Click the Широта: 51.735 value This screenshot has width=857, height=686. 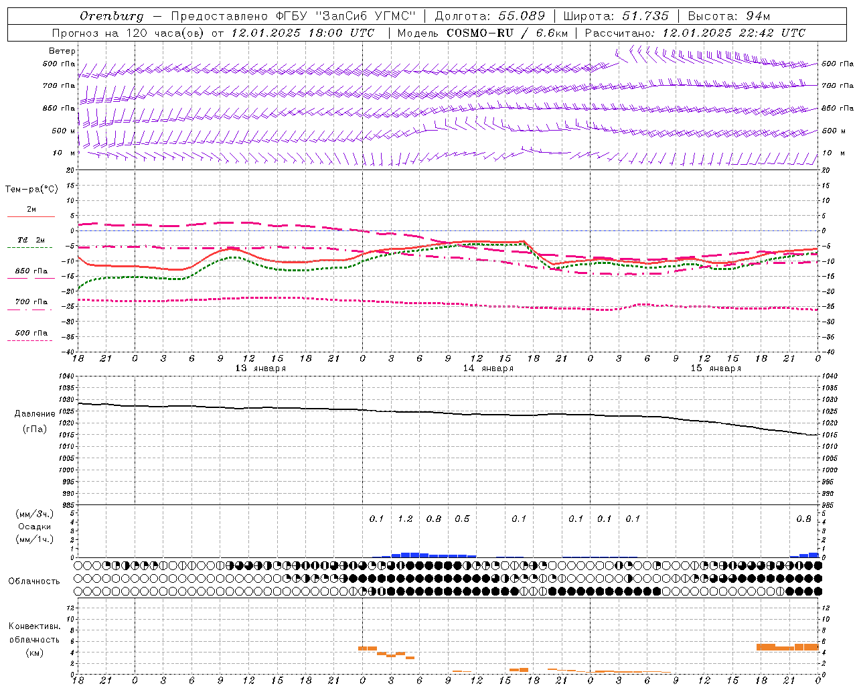coord(616,16)
